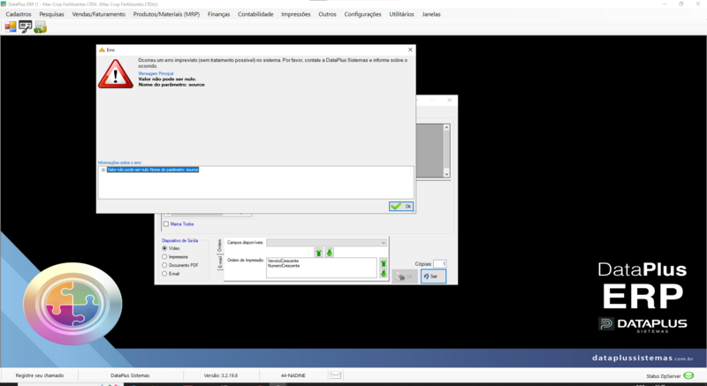The width and height of the screenshot is (707, 386).
Task: Open the Contabilidade menu
Action: 255,14
